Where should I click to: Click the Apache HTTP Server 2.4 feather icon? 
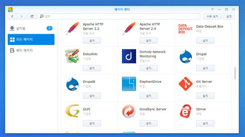pyautogui.click(x=129, y=29)
